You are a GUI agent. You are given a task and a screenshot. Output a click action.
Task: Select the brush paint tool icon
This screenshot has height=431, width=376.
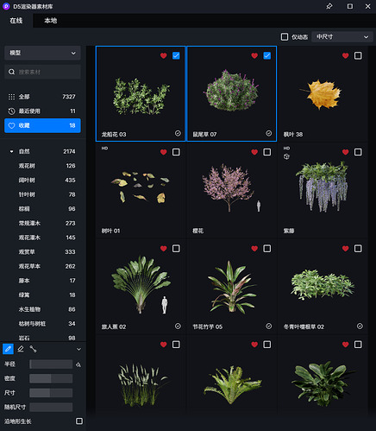(8, 349)
